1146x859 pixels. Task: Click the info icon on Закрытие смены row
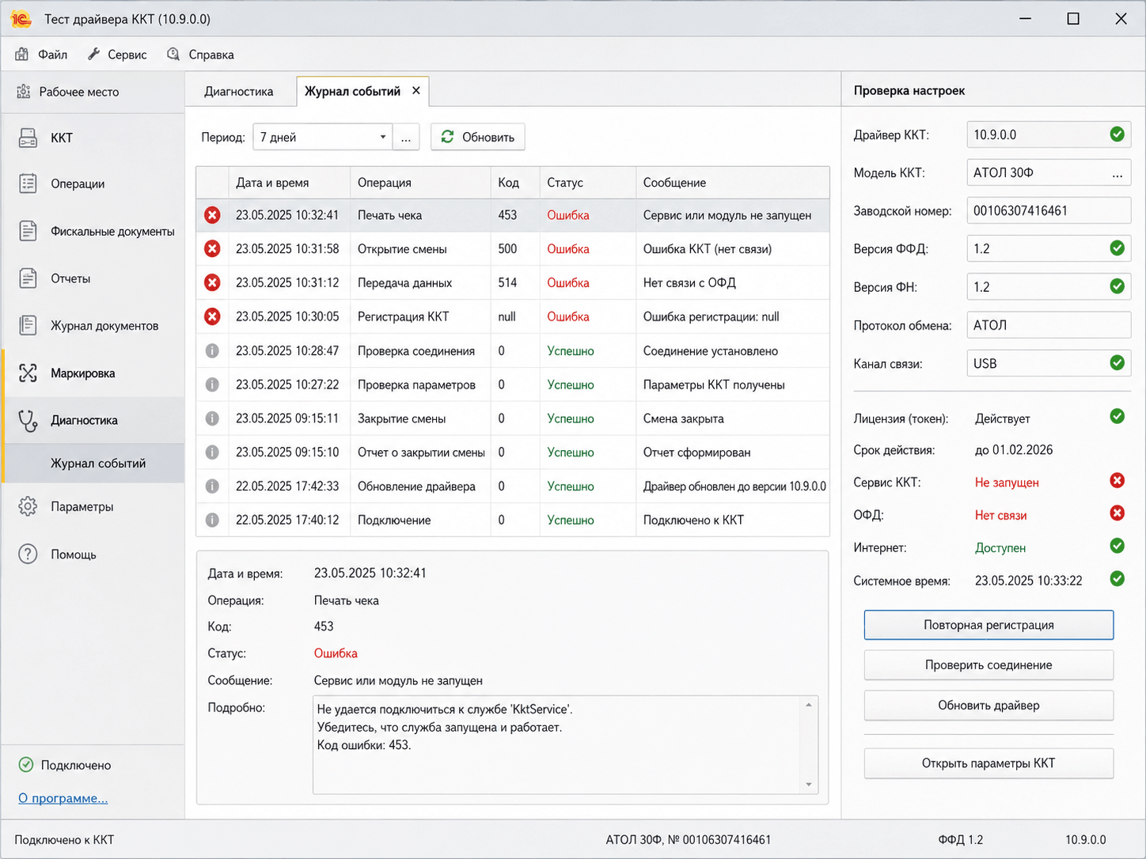pos(212,418)
